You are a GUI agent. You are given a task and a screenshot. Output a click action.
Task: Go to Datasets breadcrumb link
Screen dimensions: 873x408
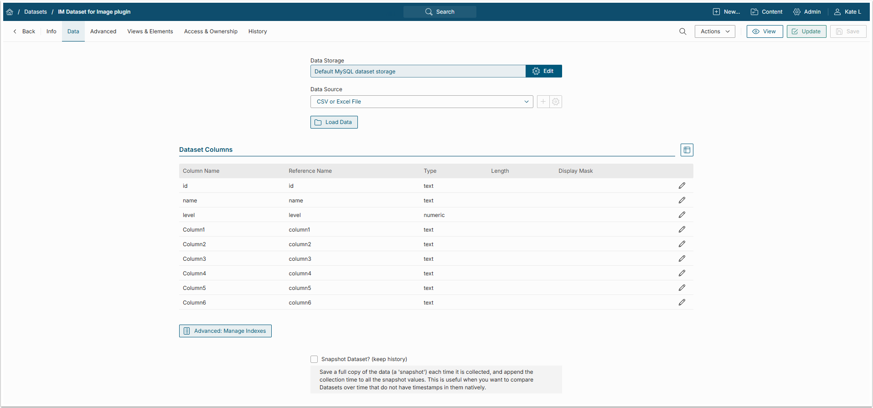(36, 12)
